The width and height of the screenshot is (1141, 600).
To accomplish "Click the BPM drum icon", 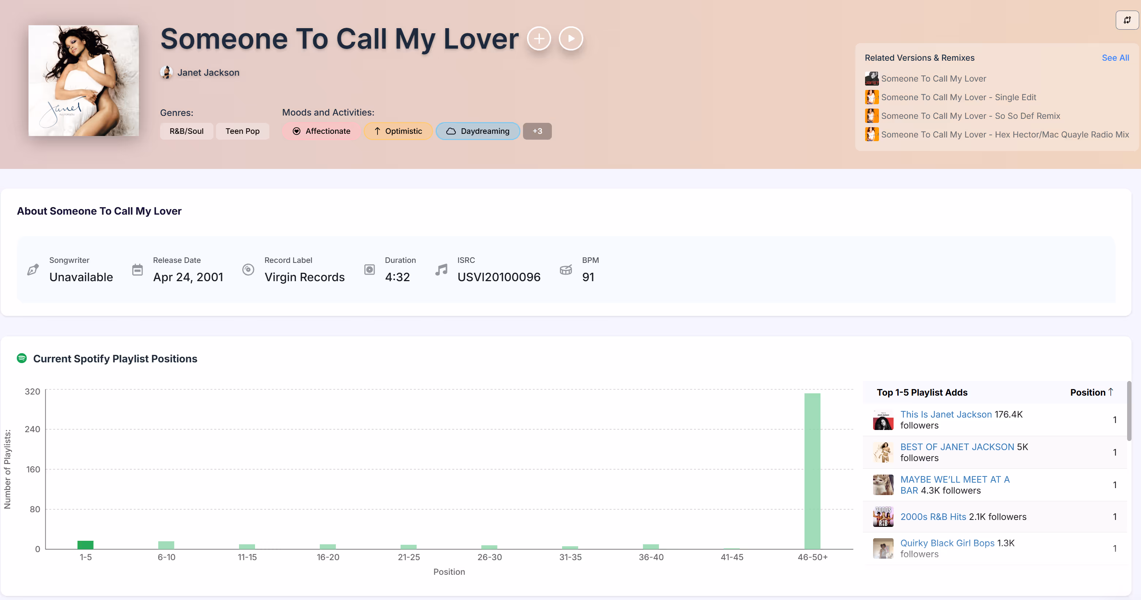I will tap(566, 269).
